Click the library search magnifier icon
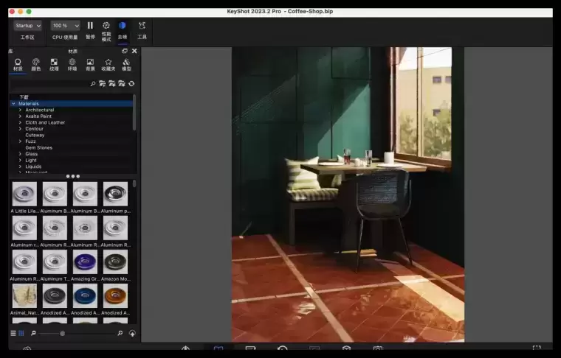 (x=93, y=83)
